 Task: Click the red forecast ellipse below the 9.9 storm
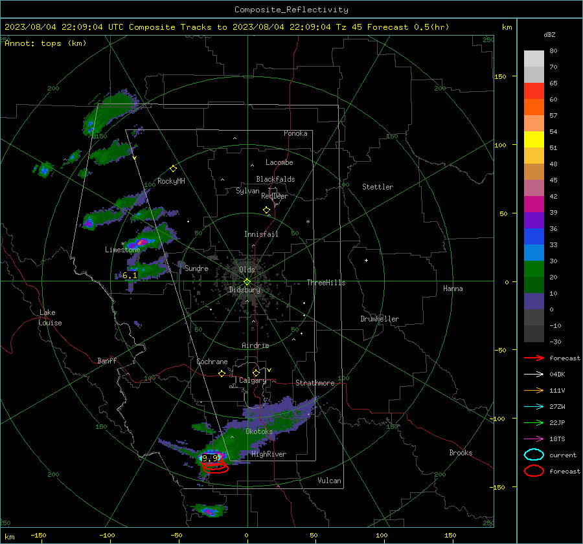pyautogui.click(x=215, y=467)
